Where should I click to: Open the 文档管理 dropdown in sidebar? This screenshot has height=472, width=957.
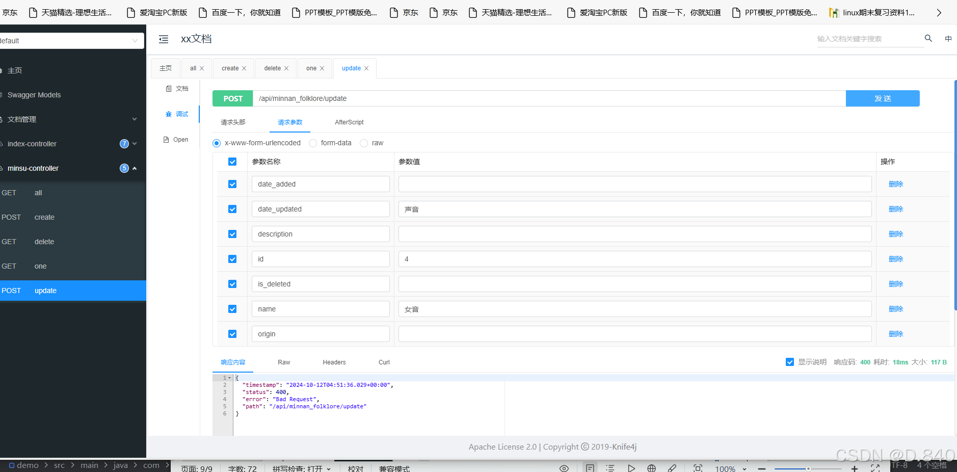point(134,119)
